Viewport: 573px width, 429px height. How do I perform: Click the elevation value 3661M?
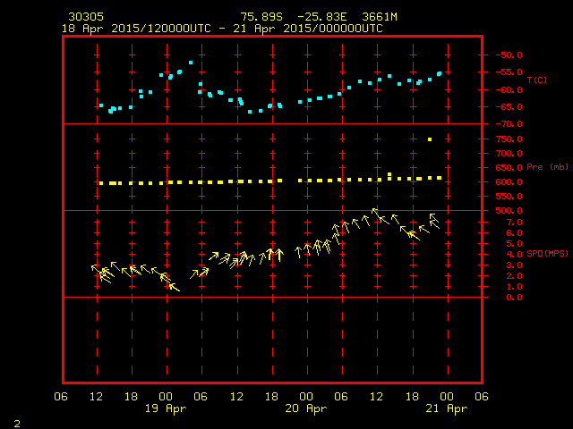[x=380, y=17]
